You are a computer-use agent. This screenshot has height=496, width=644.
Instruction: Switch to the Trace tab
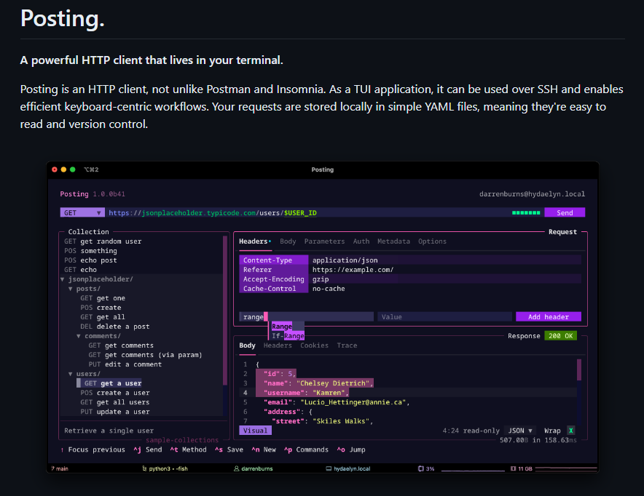point(347,345)
